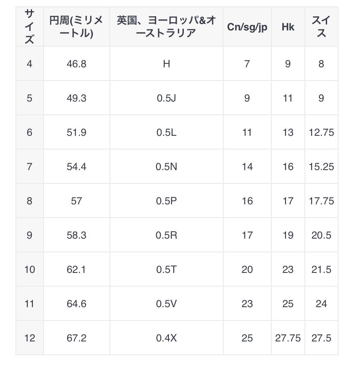Select the 51.9 circumference cell
This screenshot has height=365, width=354.
point(77,132)
